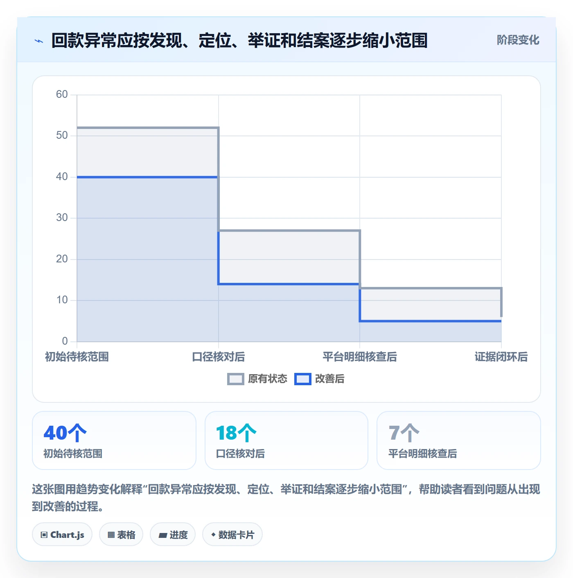Select the Chart.js tag chip
Image resolution: width=573 pixels, height=578 pixels.
point(62,535)
